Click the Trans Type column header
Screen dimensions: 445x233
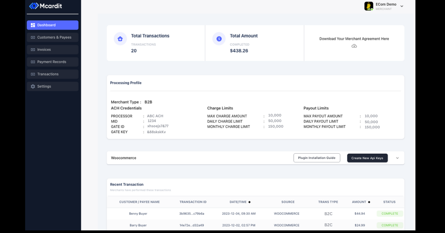pos(328,202)
